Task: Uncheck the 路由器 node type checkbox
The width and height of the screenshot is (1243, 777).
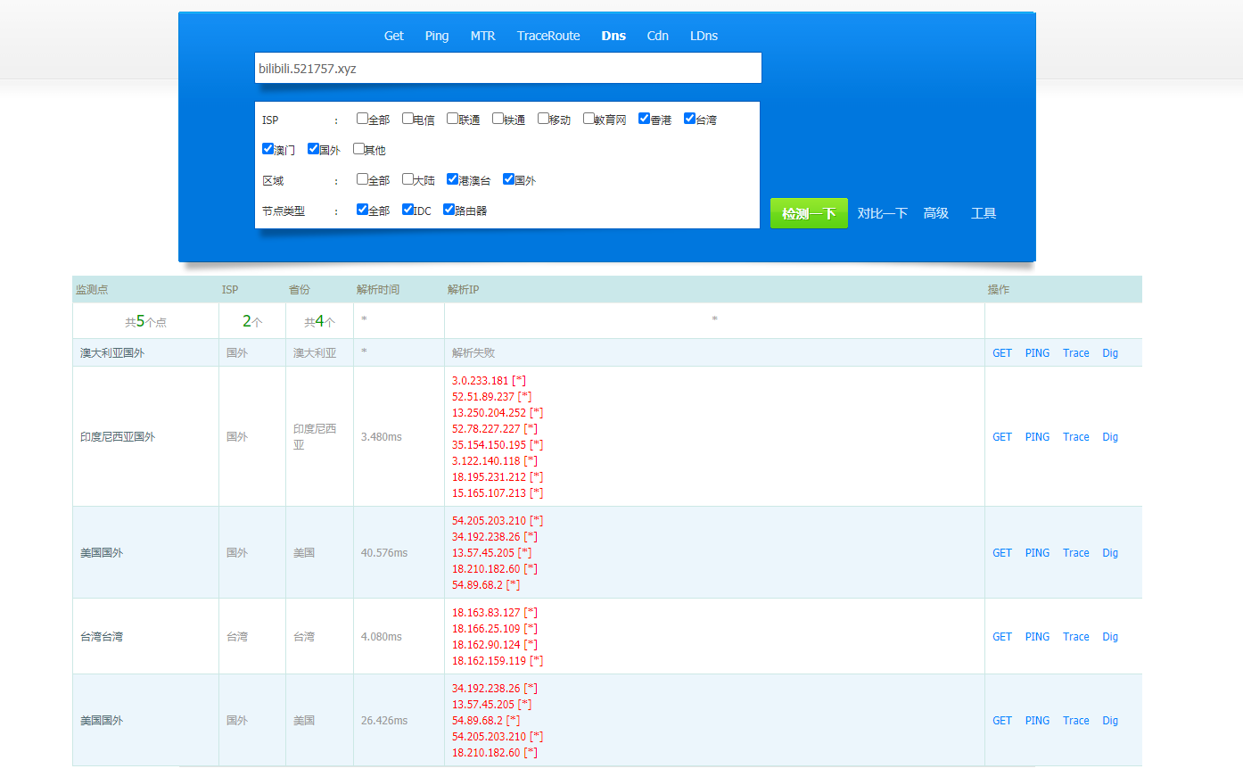Action: pyautogui.click(x=449, y=210)
